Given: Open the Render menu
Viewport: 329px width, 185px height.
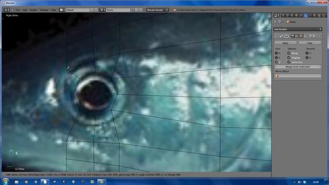Looking at the screenshot, I should [33, 10].
